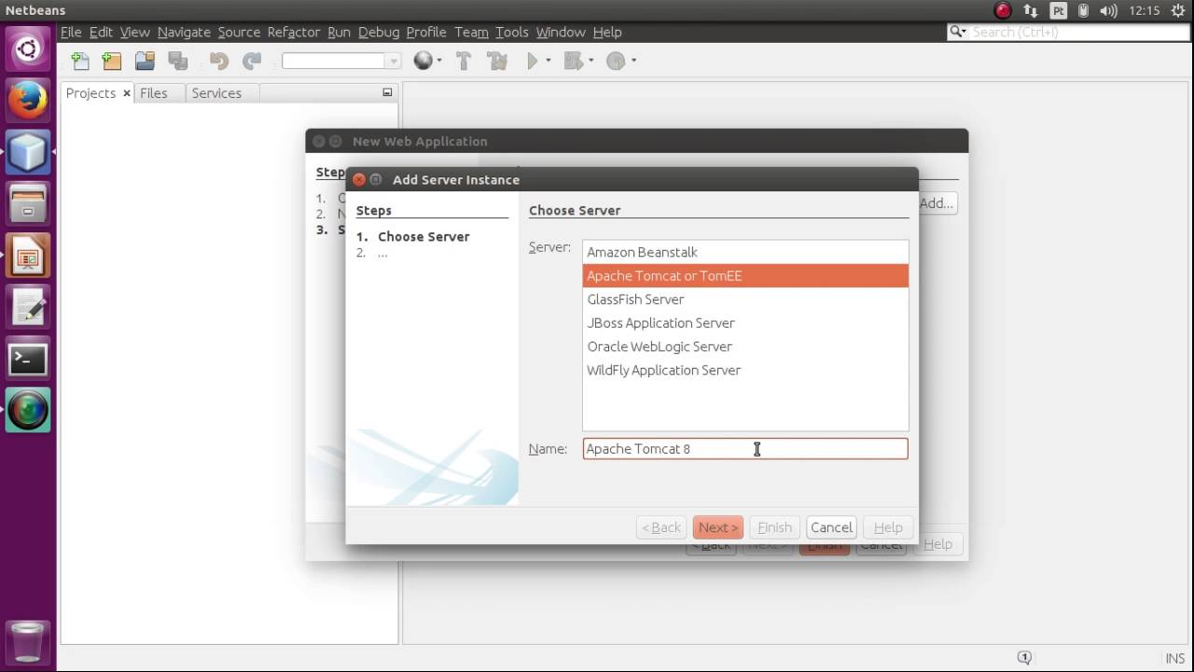The height and width of the screenshot is (672, 1194).
Task: Click the New Project toolbar icon
Action: (112, 61)
